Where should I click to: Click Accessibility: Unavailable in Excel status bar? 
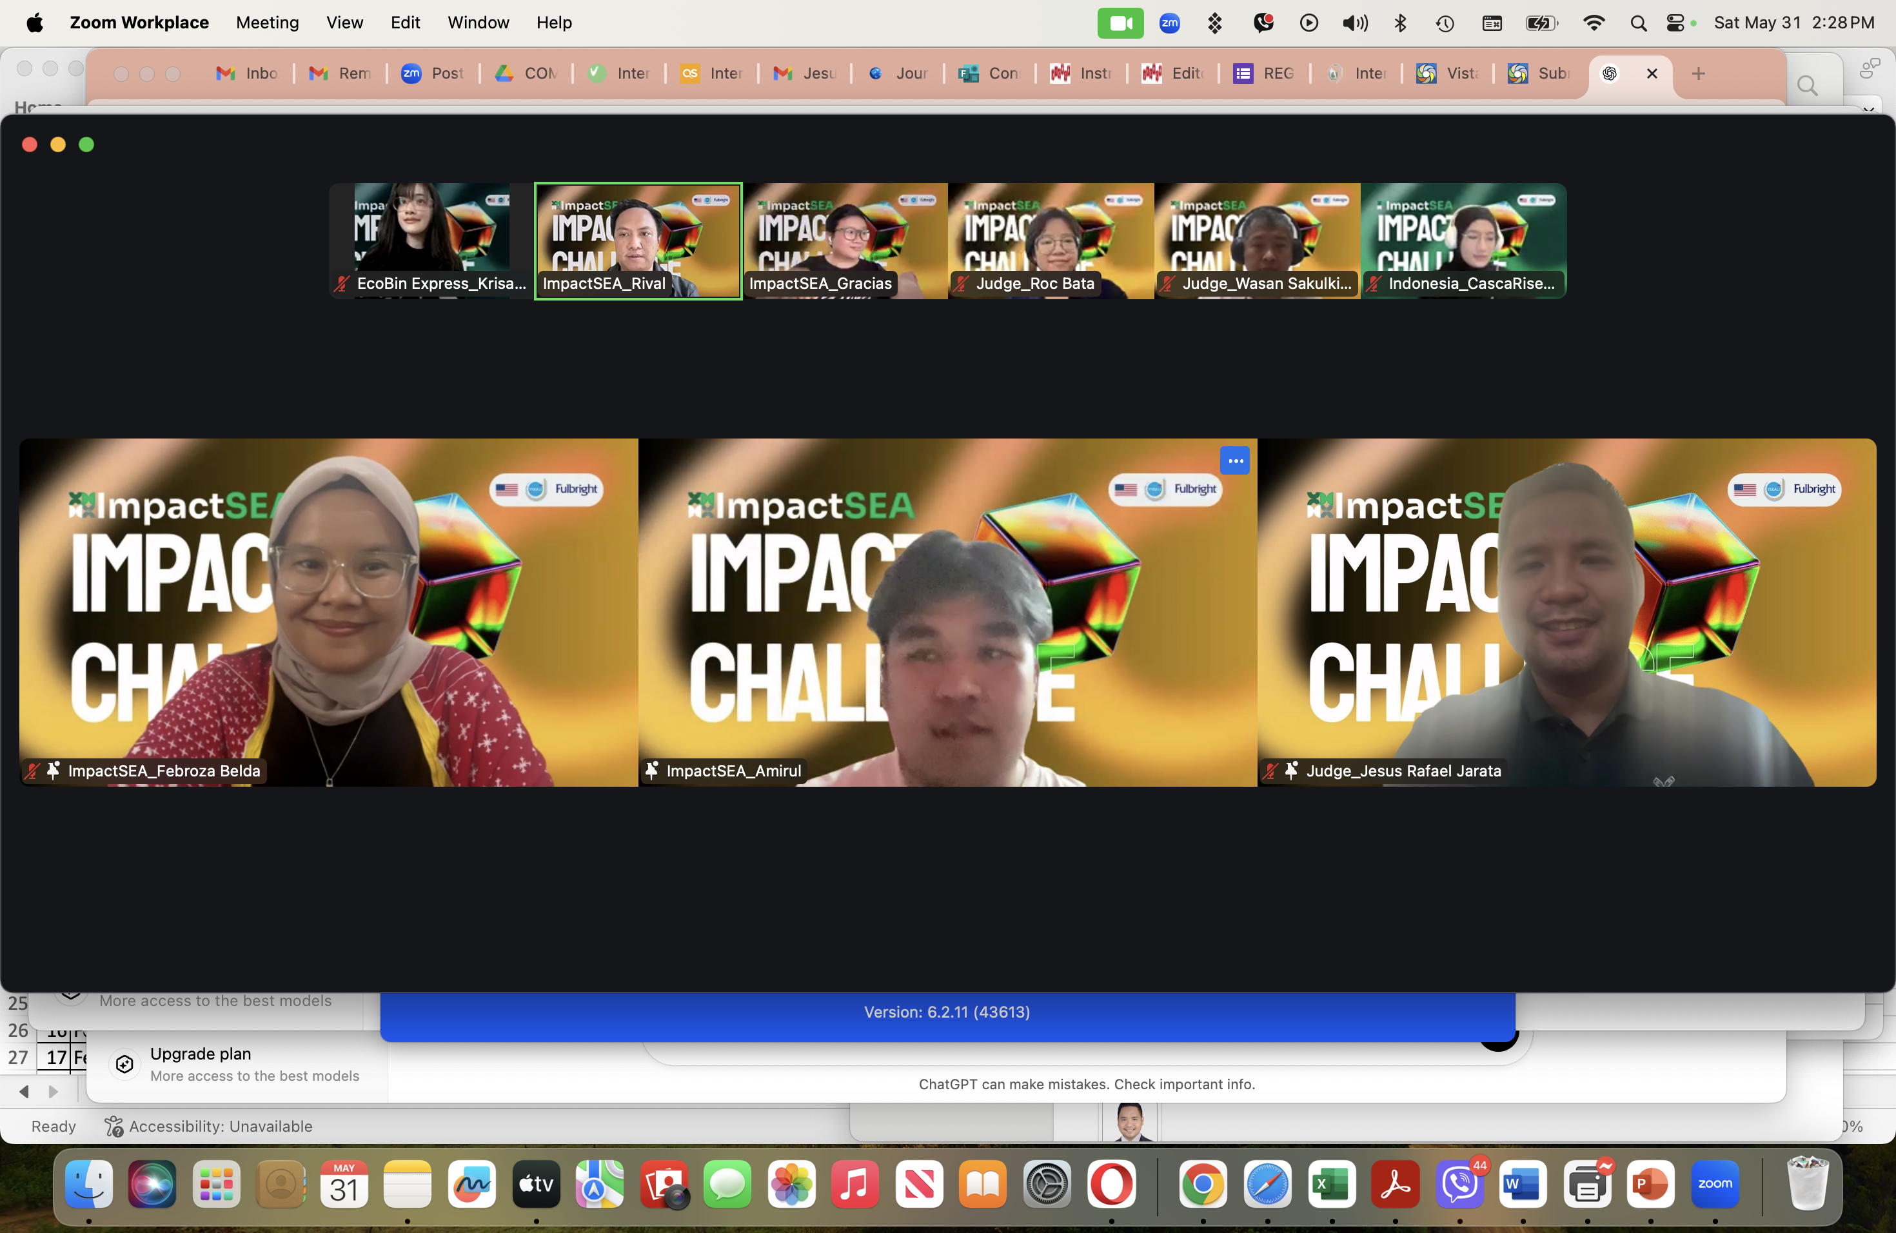click(209, 1126)
